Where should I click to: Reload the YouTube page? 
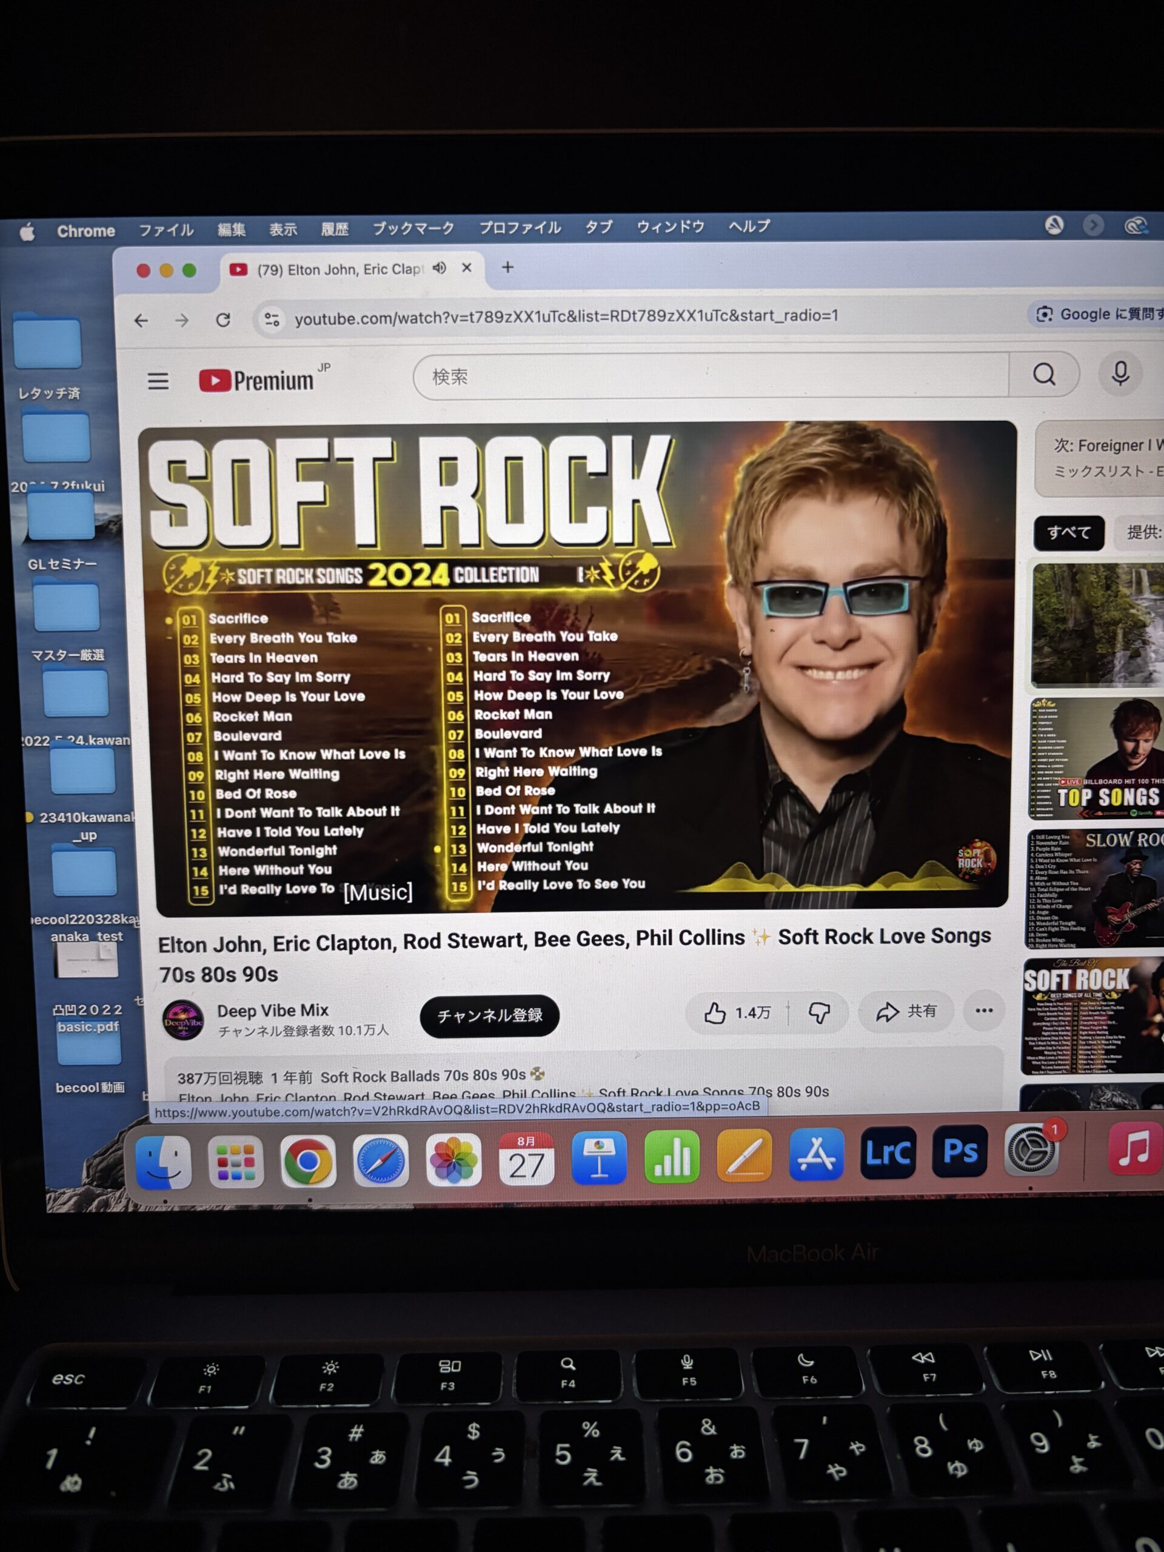[223, 320]
